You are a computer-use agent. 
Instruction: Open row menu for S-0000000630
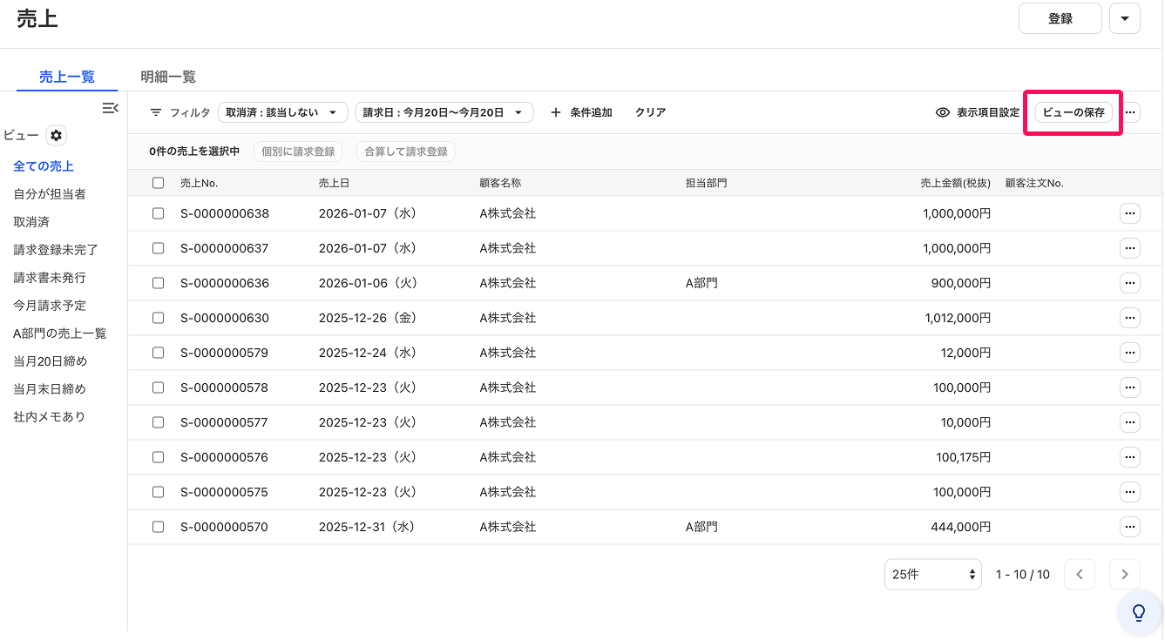1130,318
